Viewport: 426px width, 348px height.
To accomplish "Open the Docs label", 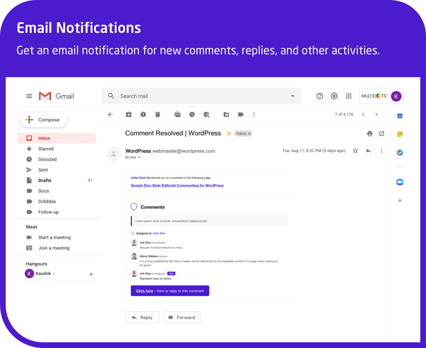I will (x=57, y=191).
